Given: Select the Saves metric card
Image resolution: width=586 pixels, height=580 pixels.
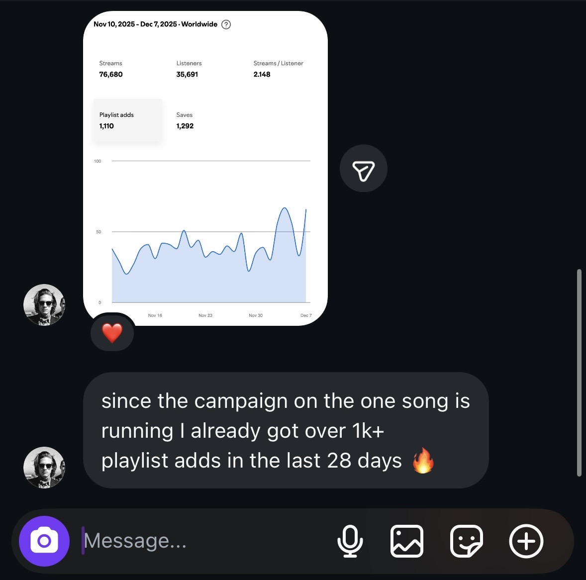Looking at the screenshot, I should click(185, 120).
